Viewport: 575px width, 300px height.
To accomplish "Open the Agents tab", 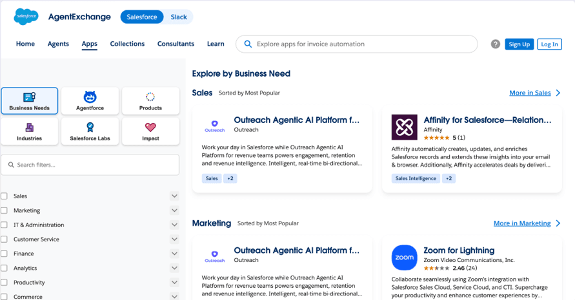I will (58, 44).
